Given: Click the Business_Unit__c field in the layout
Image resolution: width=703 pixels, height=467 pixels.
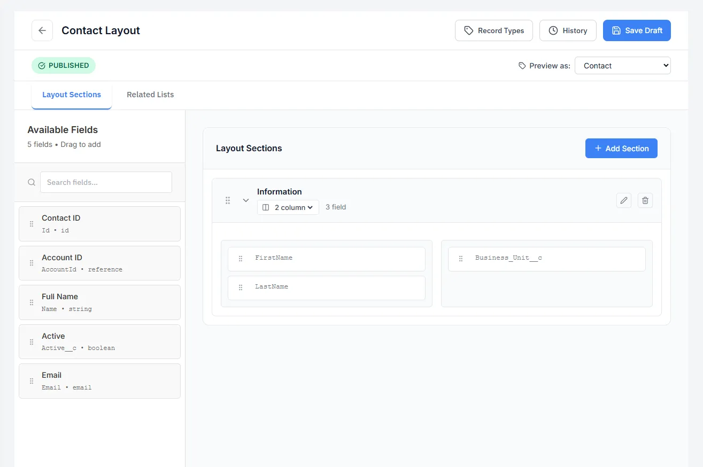Looking at the screenshot, I should (547, 259).
